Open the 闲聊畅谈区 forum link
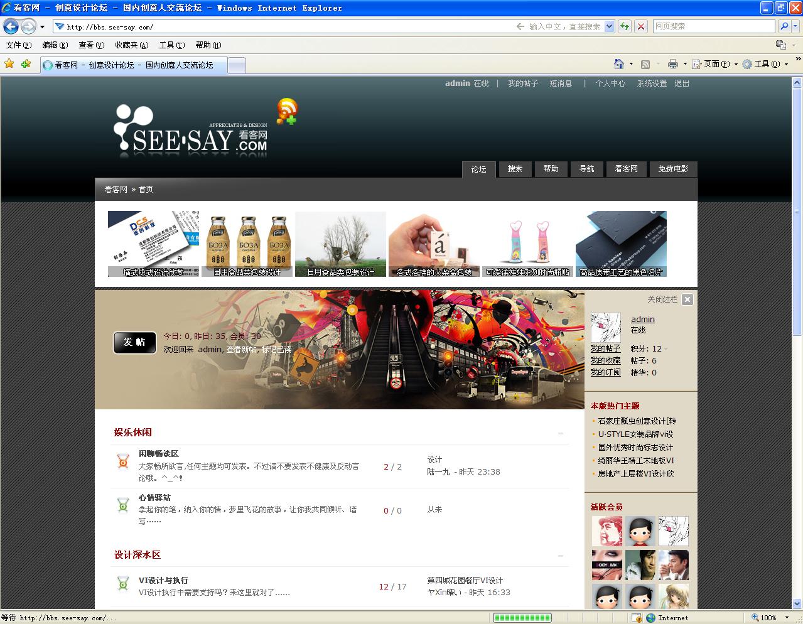 [x=159, y=453]
